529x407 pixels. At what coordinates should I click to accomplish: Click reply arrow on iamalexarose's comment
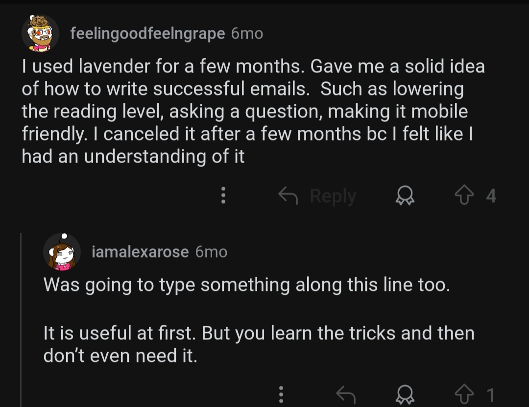point(346,395)
